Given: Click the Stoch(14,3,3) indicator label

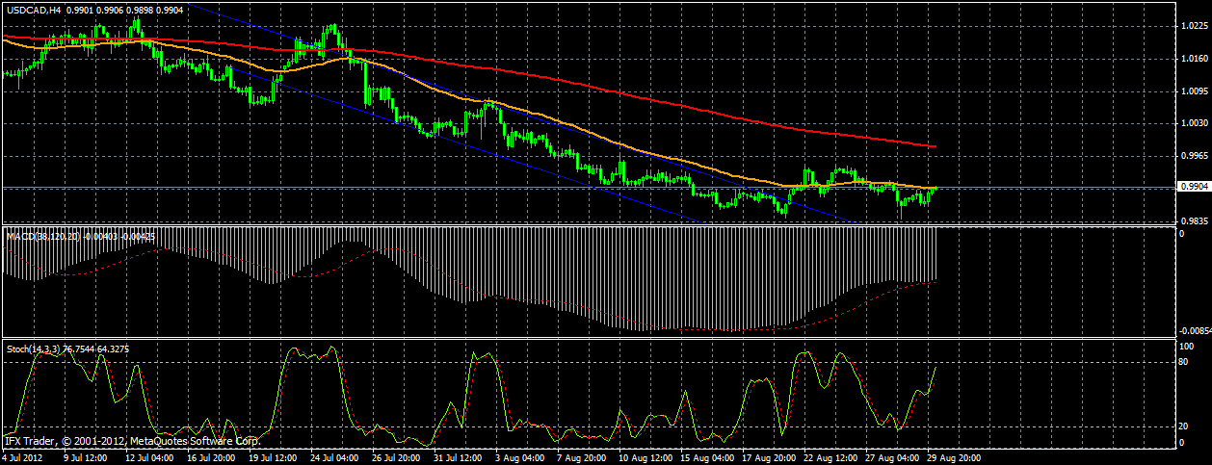Looking at the screenshot, I should click(x=34, y=349).
